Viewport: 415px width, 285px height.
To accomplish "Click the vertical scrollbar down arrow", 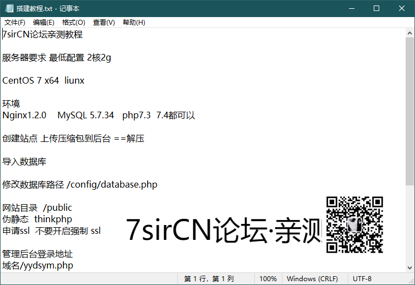I will point(410,267).
